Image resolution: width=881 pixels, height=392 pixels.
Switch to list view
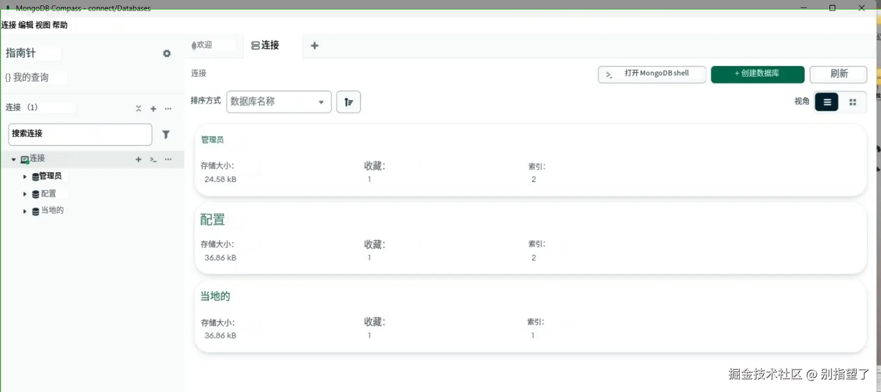[827, 102]
